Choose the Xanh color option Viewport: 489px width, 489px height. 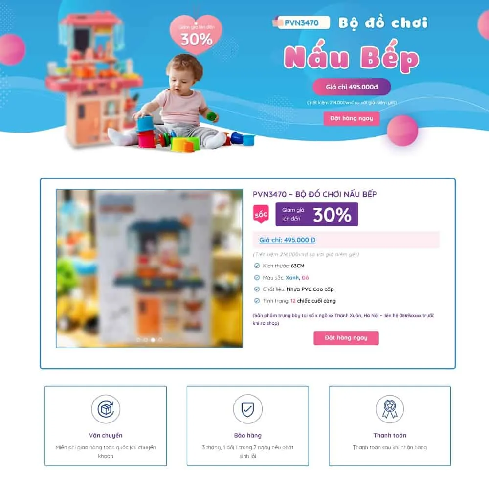pyautogui.click(x=292, y=278)
